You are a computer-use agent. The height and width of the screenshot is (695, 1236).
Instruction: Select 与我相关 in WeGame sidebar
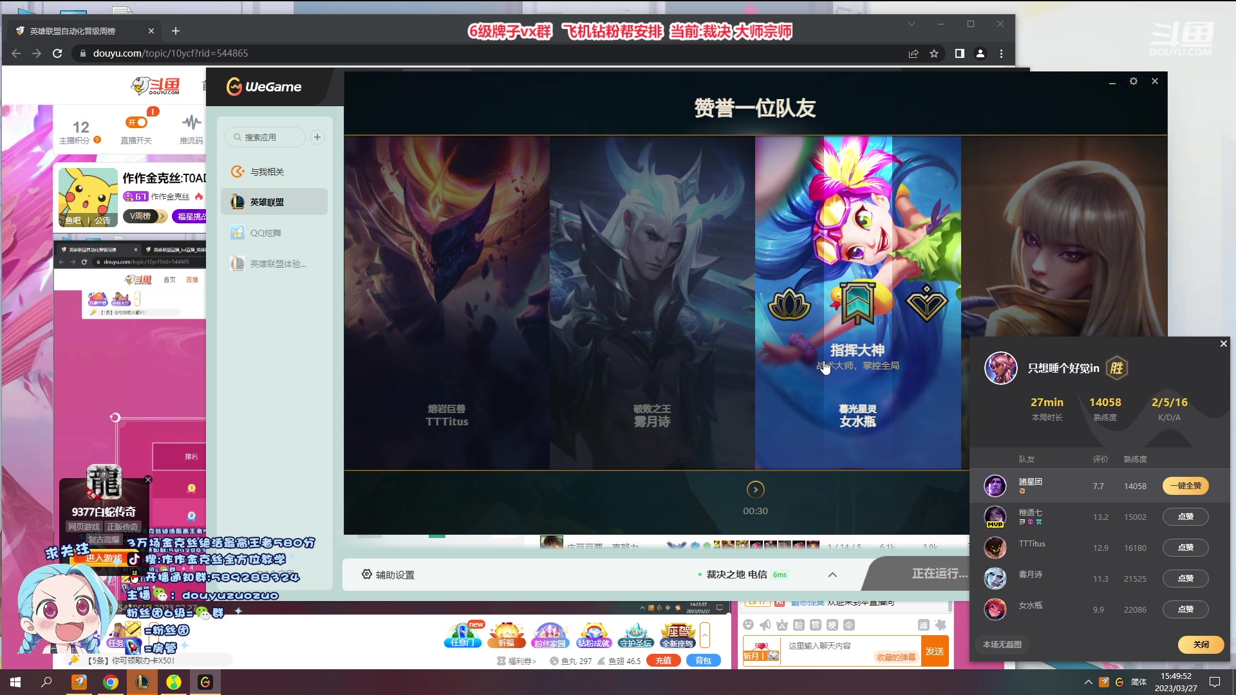[x=274, y=172]
